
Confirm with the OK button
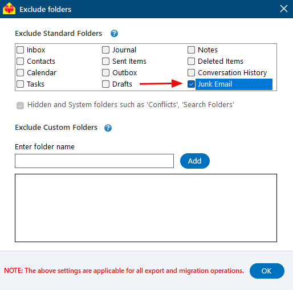click(x=267, y=271)
